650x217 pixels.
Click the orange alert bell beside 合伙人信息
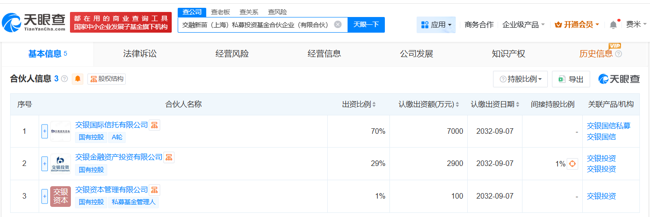(77, 79)
